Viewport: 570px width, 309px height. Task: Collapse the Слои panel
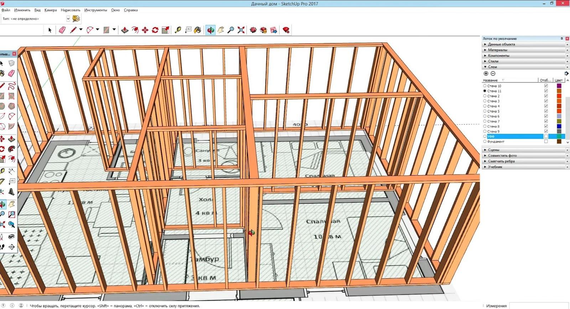pyautogui.click(x=492, y=67)
